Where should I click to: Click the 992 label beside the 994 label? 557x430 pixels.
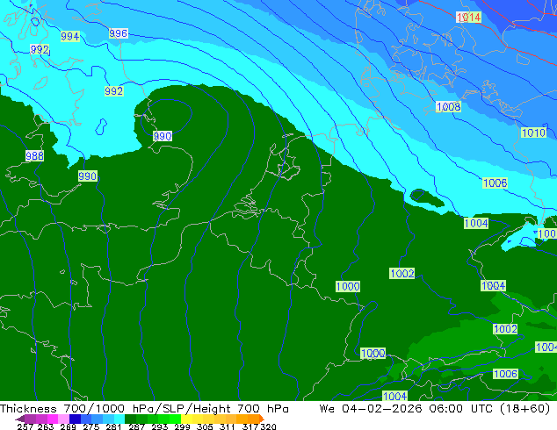point(39,49)
